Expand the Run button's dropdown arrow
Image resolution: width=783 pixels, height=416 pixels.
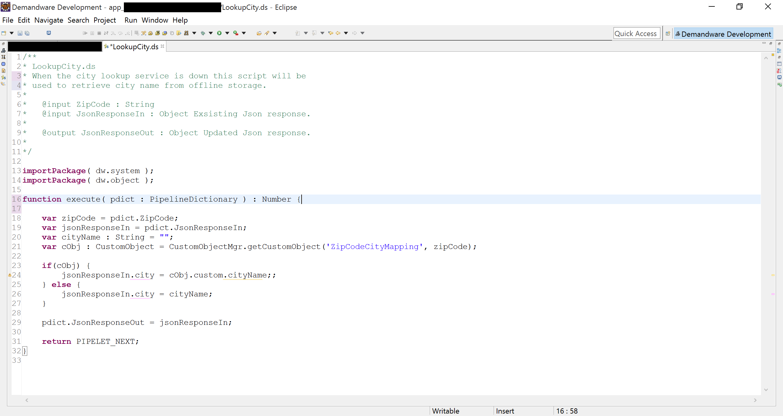227,33
